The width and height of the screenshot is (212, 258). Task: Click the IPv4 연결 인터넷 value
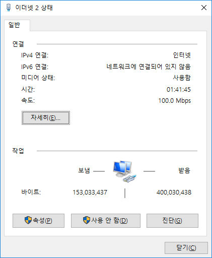[182, 55]
